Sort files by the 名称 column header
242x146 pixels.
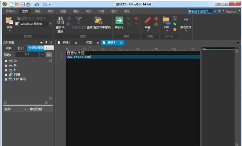pyautogui.click(x=15, y=109)
